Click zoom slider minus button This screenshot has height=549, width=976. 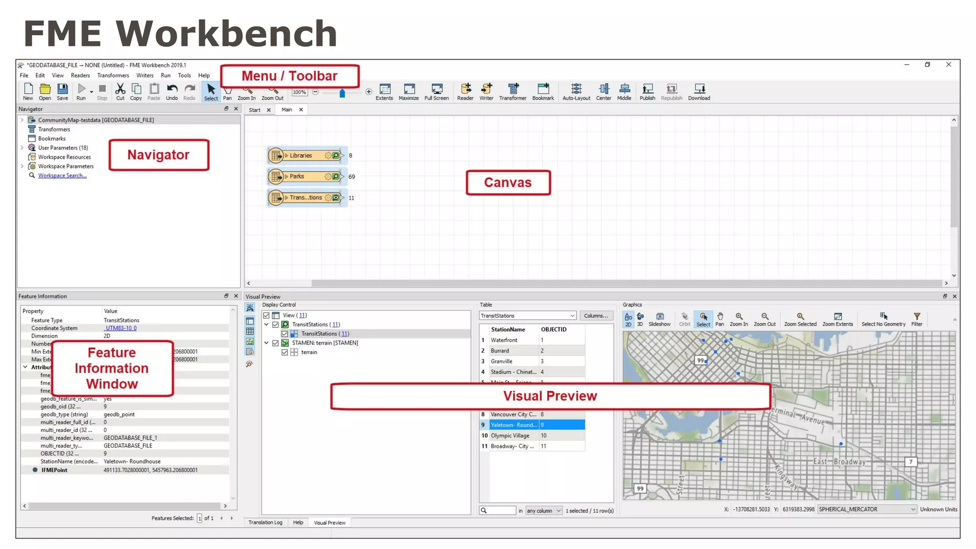pyautogui.click(x=315, y=92)
